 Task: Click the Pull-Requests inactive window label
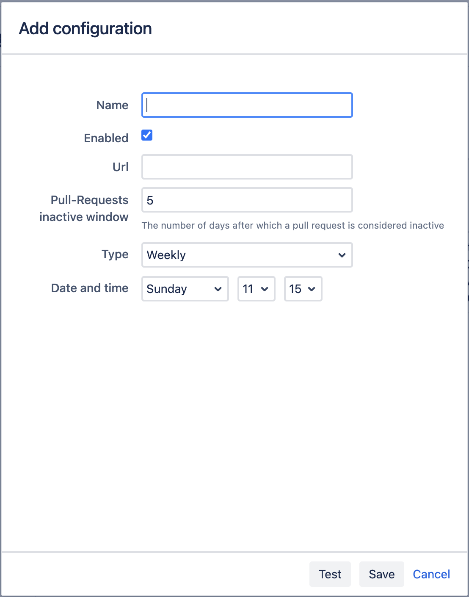84,208
